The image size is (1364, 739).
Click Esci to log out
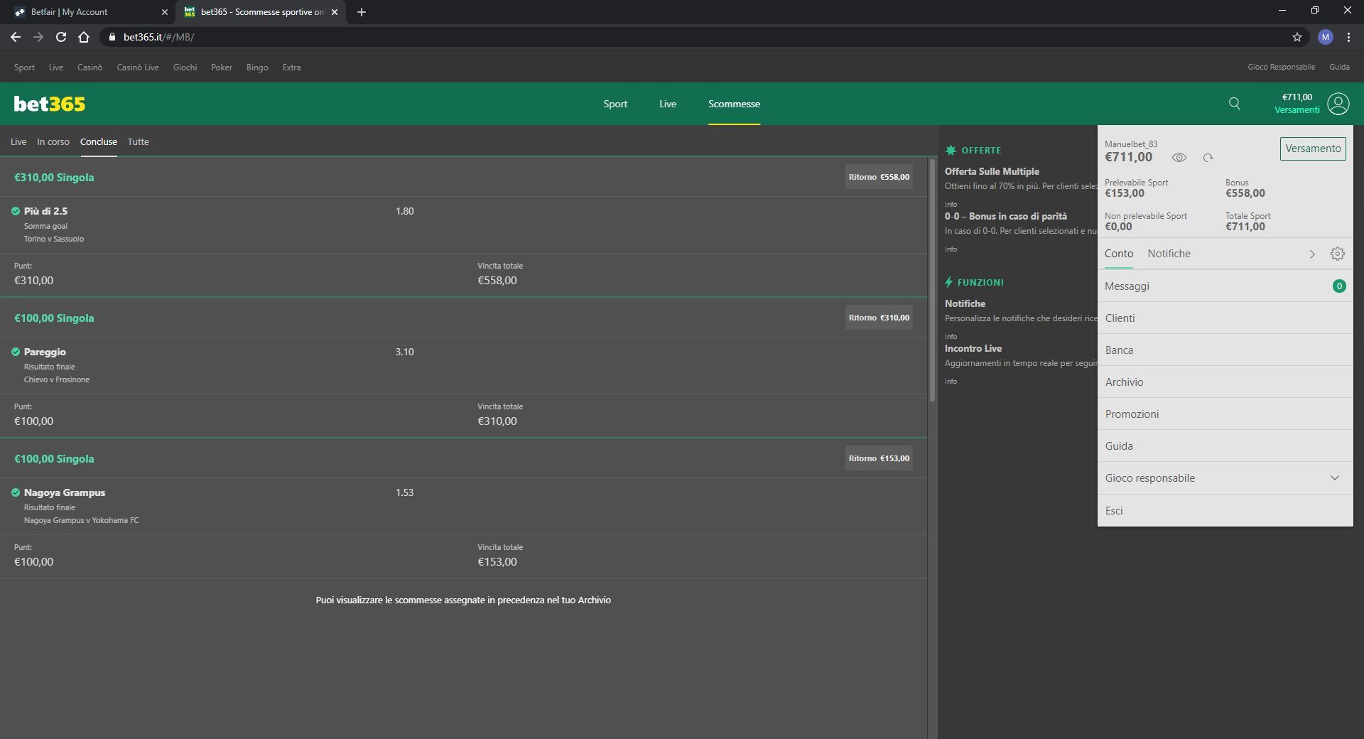[1225, 511]
